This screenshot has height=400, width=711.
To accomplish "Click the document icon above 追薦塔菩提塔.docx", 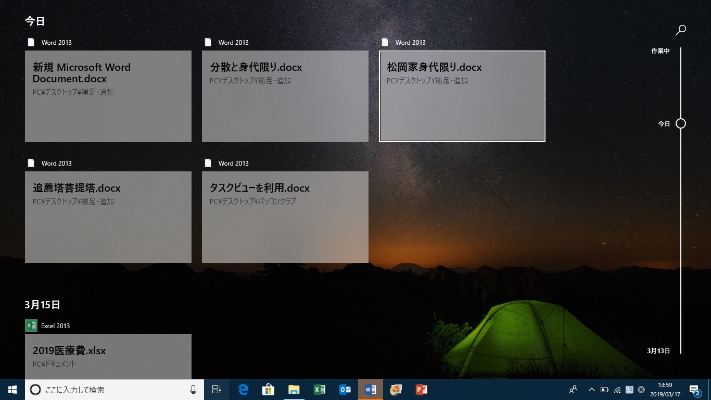I will pos(31,163).
